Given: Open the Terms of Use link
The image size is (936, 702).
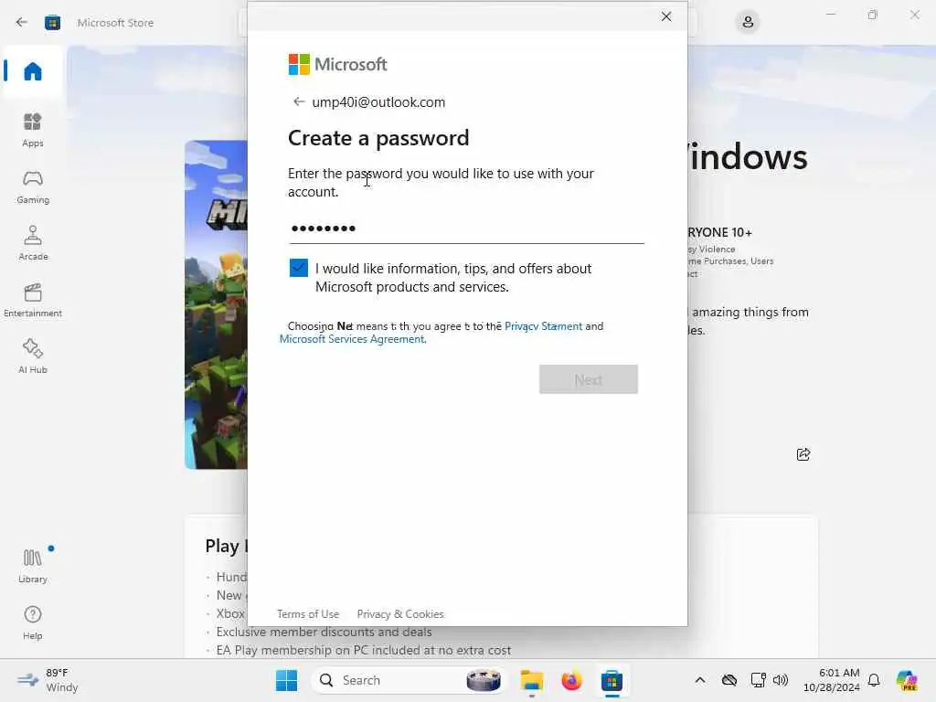Looking at the screenshot, I should click(308, 613).
